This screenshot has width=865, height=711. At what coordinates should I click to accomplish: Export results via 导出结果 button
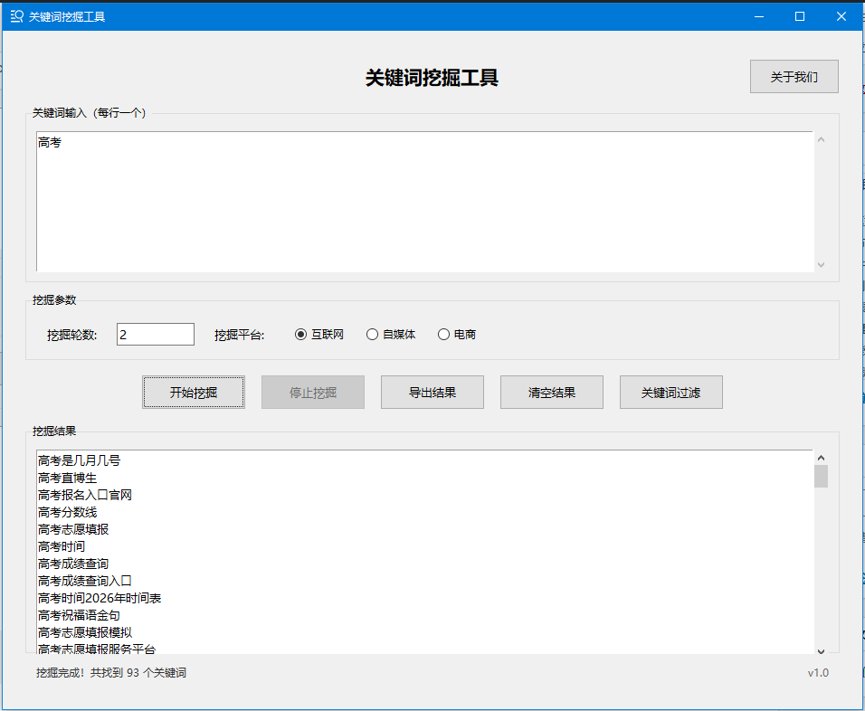(x=432, y=393)
